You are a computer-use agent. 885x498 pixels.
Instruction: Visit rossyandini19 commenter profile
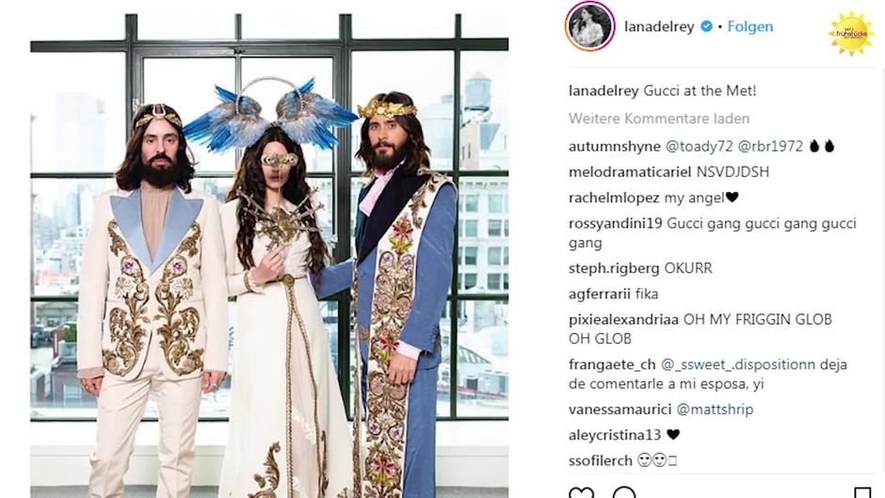[x=615, y=224]
